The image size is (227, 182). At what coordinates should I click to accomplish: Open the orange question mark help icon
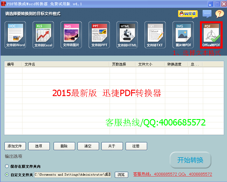(x=219, y=14)
